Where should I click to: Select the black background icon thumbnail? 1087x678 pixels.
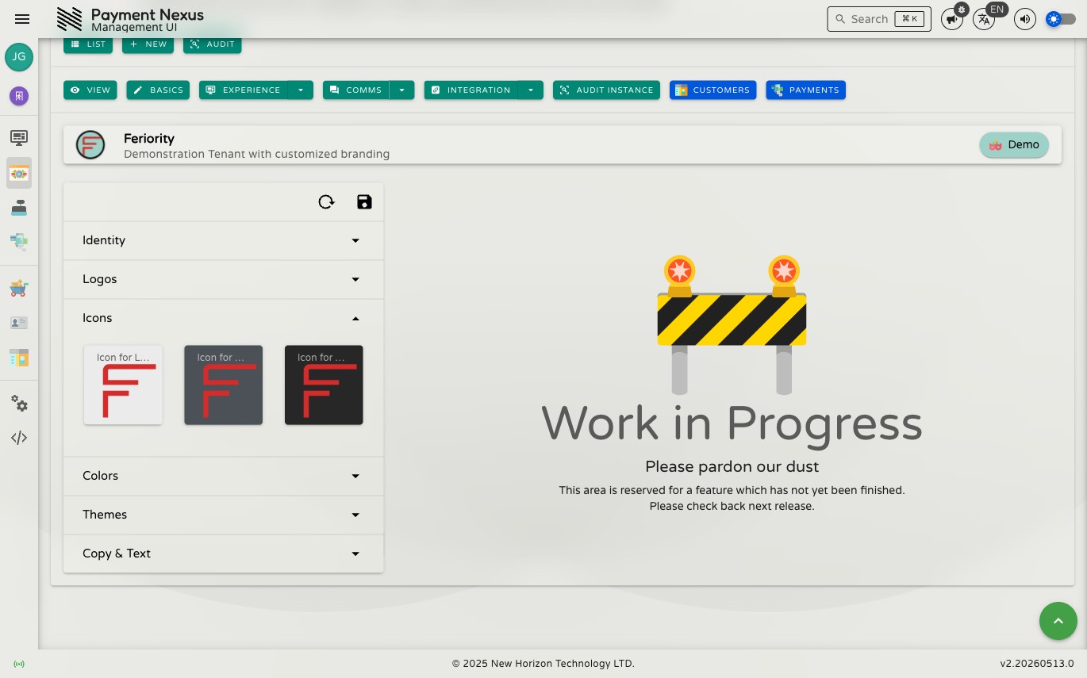coord(324,385)
